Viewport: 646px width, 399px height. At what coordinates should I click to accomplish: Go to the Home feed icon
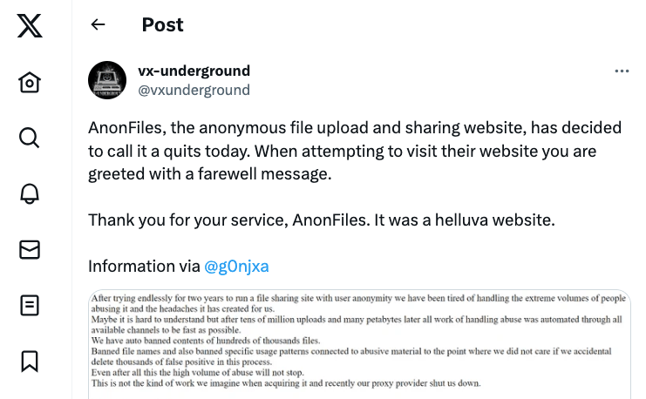pyautogui.click(x=30, y=83)
